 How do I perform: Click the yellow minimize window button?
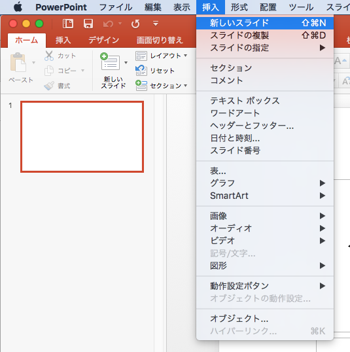(x=26, y=24)
